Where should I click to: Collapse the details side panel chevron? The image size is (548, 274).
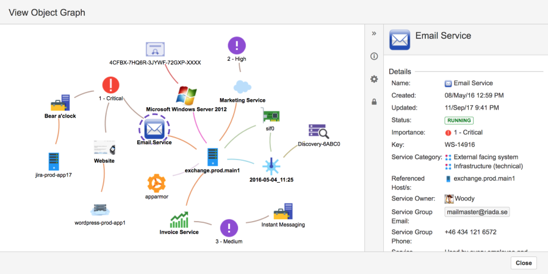(x=374, y=33)
